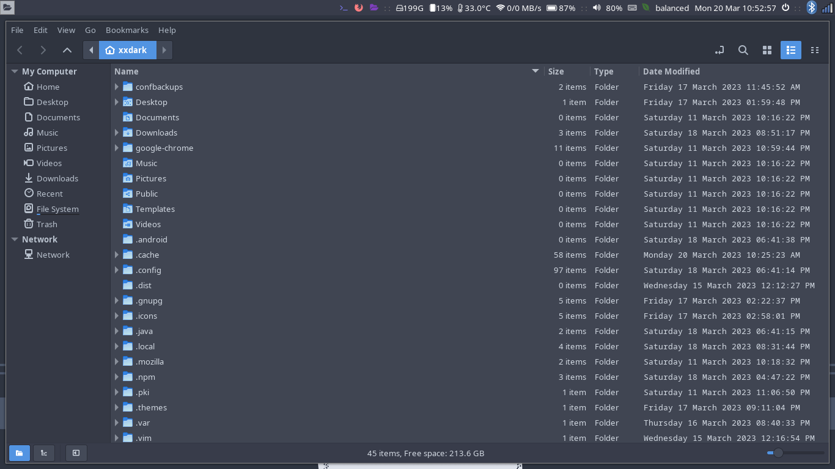
Task: Expand the .config folder row
Action: [x=117, y=270]
